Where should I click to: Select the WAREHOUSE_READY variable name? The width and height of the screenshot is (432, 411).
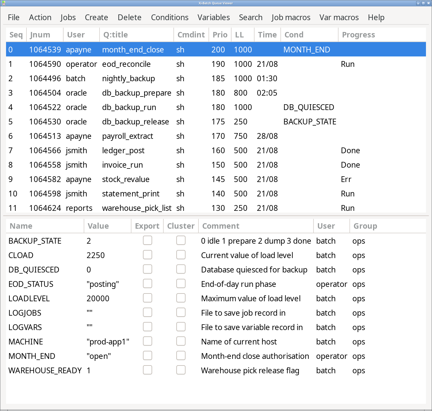[x=45, y=370]
